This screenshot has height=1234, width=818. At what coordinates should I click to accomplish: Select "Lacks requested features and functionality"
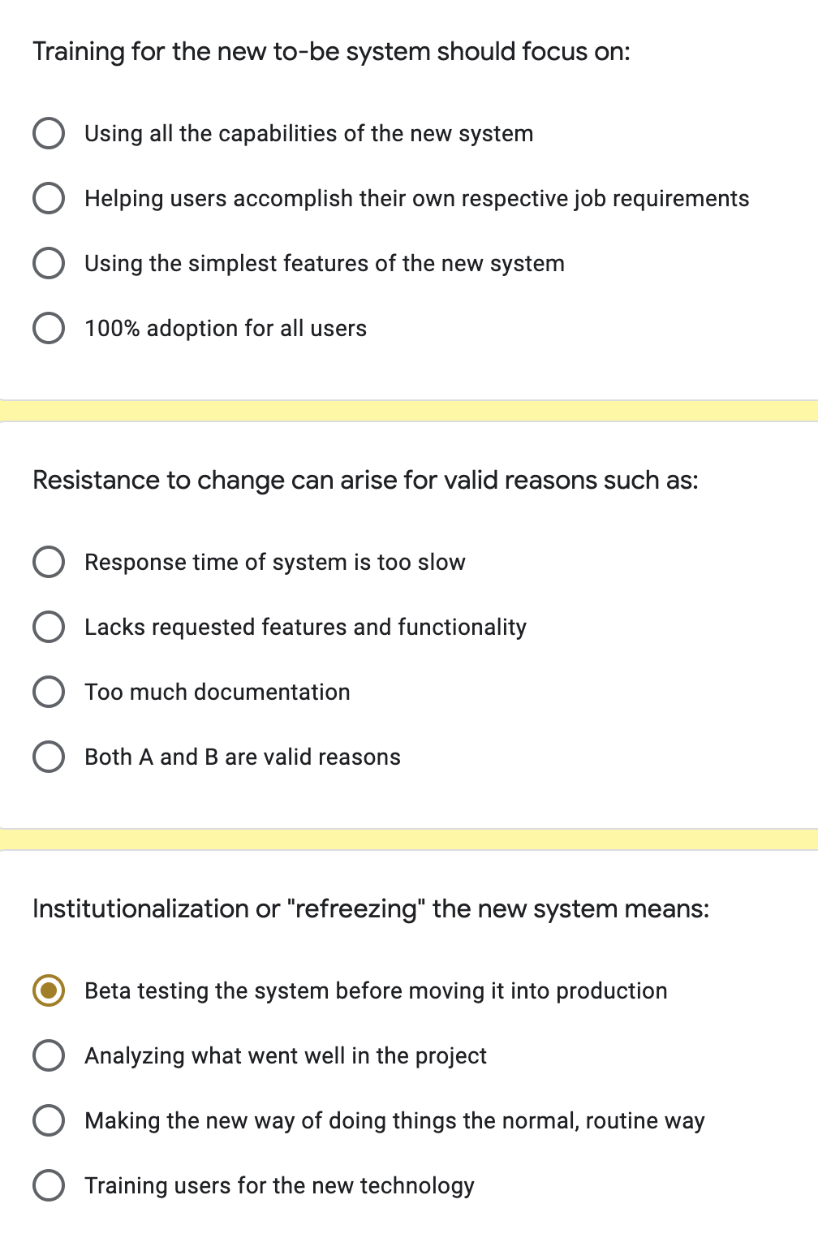49,626
